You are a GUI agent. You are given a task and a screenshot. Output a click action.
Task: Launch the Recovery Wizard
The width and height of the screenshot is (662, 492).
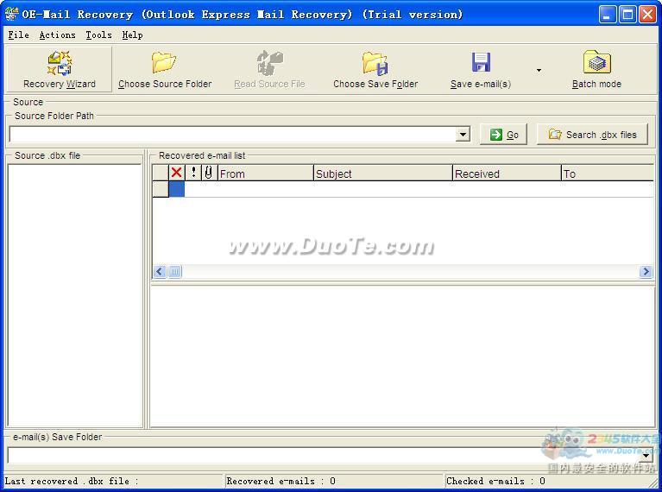click(59, 69)
